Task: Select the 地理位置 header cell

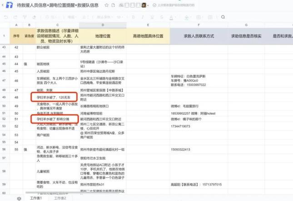Action: 103,35
